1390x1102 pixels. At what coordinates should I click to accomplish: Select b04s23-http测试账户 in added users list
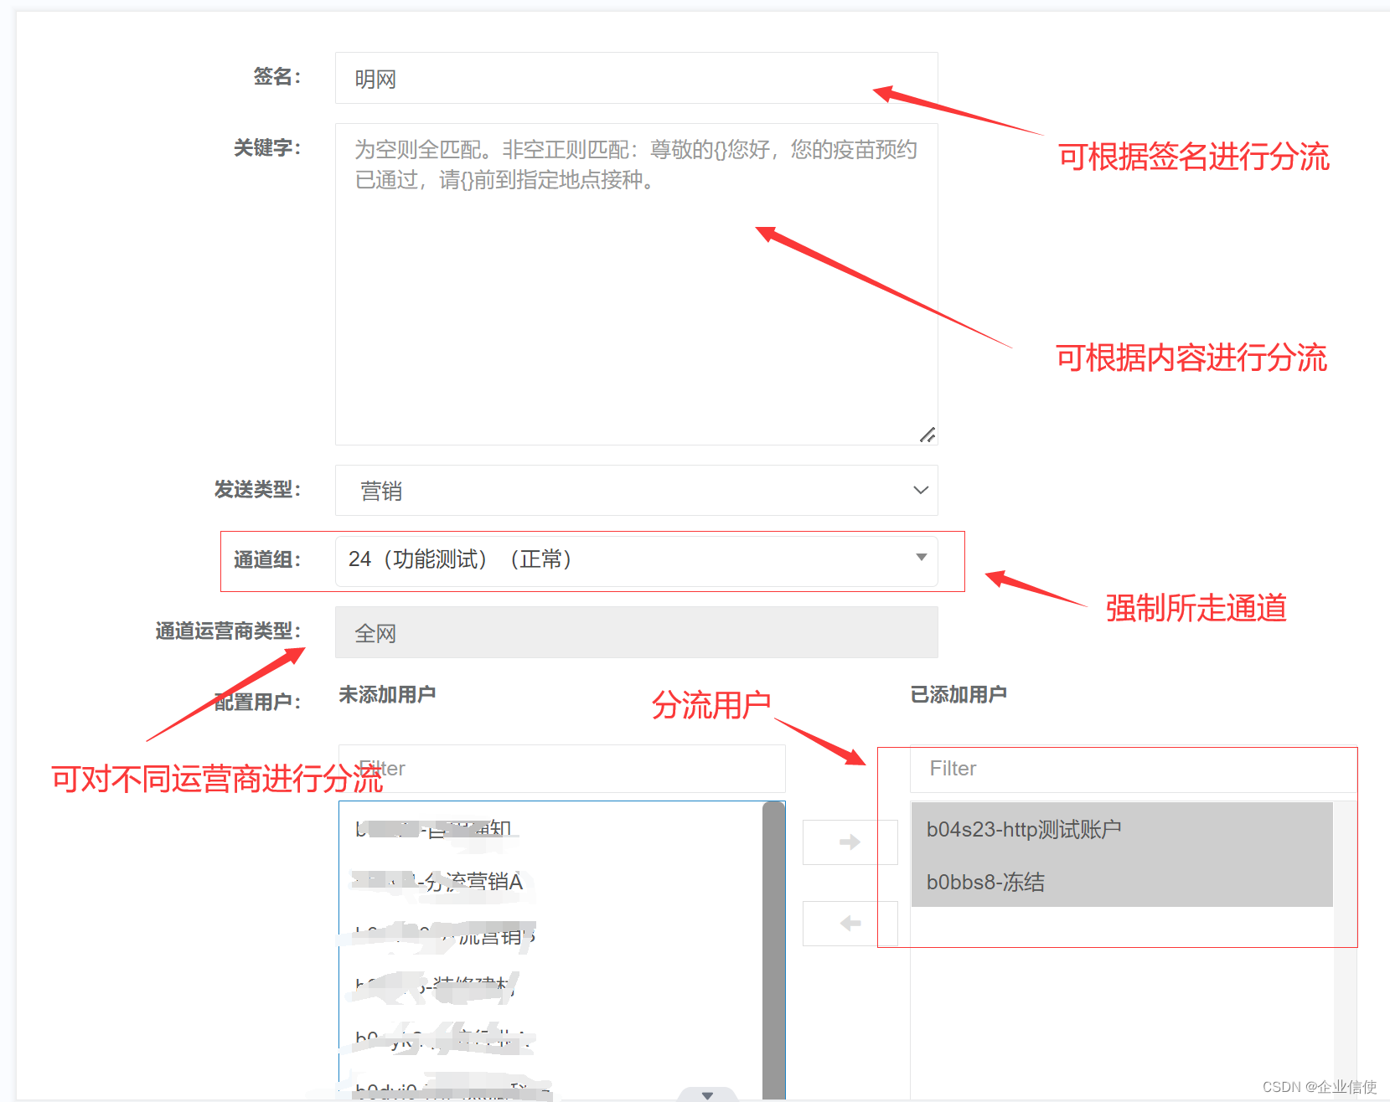click(1121, 829)
